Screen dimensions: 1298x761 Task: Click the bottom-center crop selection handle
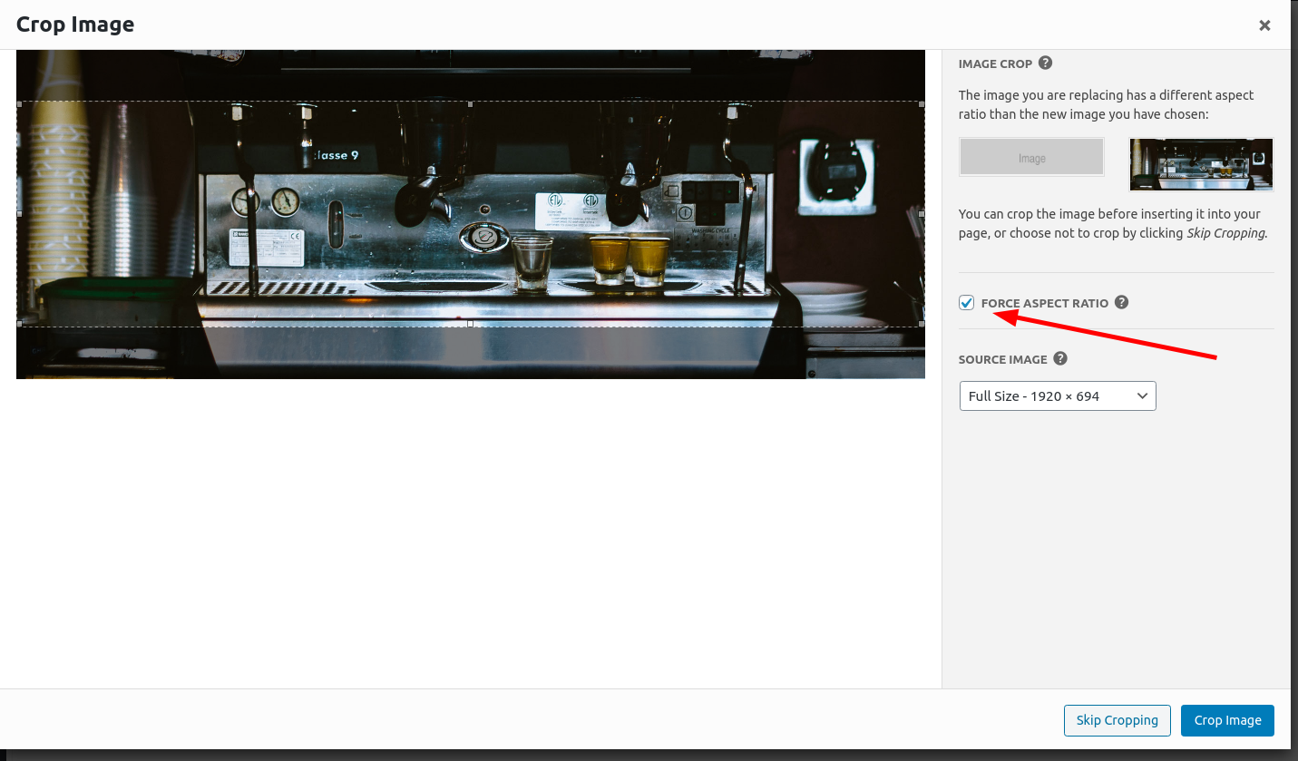(470, 324)
